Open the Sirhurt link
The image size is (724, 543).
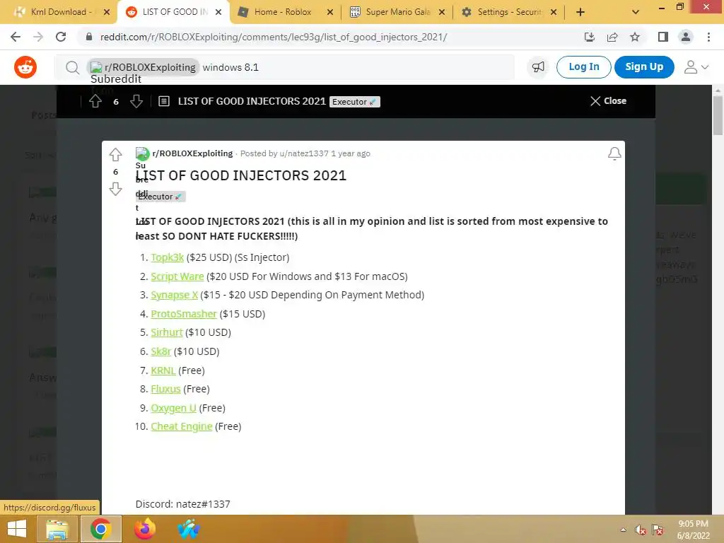[x=167, y=332]
